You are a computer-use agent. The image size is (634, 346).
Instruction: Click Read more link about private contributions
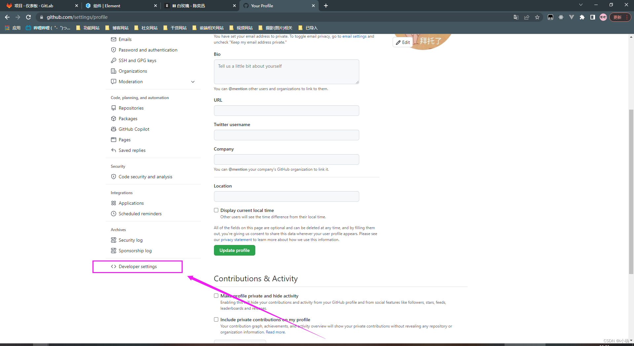click(275, 332)
